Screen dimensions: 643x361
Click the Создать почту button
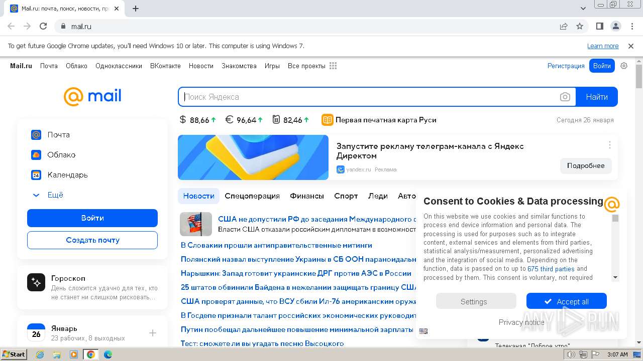pyautogui.click(x=92, y=240)
